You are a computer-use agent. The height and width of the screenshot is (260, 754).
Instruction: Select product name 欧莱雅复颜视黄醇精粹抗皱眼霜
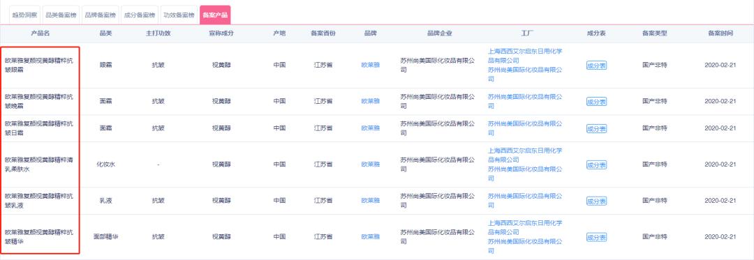click(x=39, y=66)
